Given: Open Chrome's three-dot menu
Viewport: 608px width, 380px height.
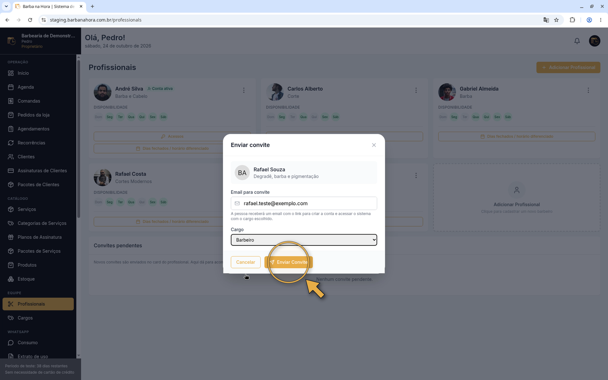Looking at the screenshot, I should (x=600, y=20).
